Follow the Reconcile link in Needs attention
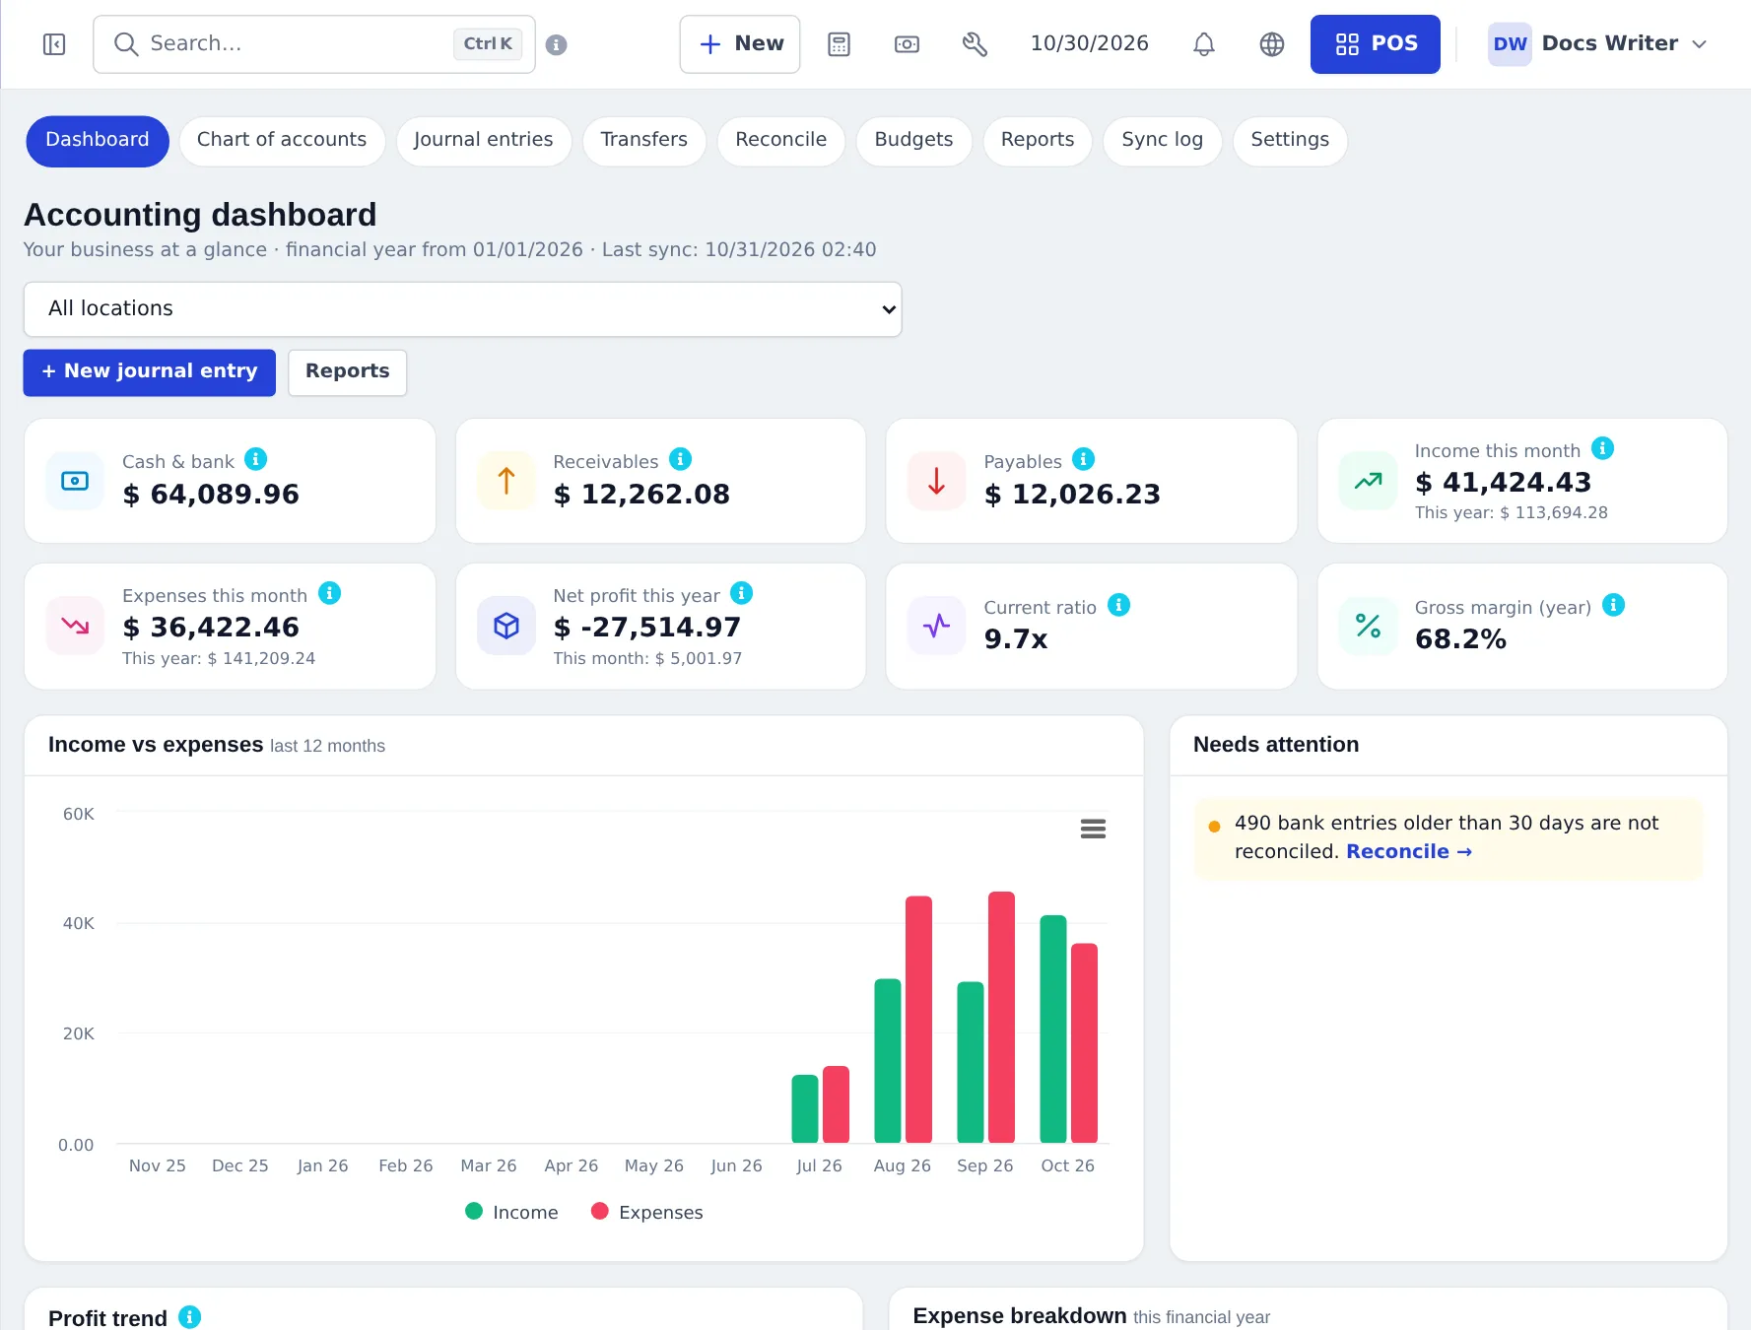This screenshot has height=1330, width=1751. [1409, 851]
